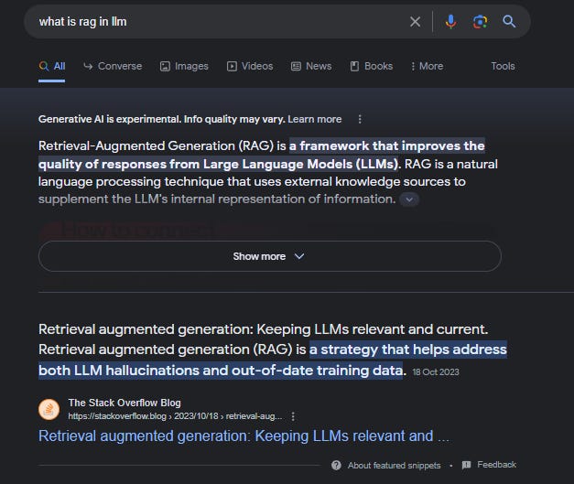Screen dimensions: 574x484
Task: Open Learn more about generative AI
Action: click(314, 119)
